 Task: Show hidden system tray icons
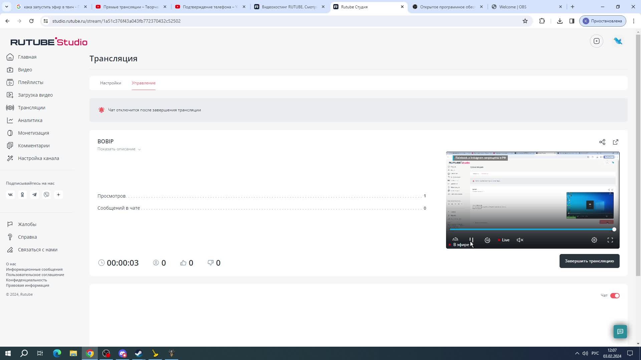point(577,353)
